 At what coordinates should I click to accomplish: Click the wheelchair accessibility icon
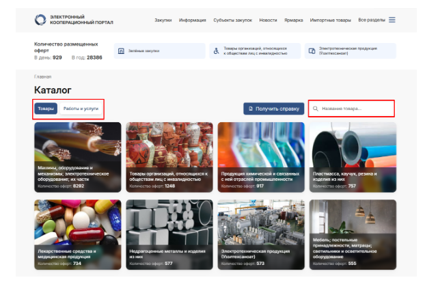tap(217, 51)
